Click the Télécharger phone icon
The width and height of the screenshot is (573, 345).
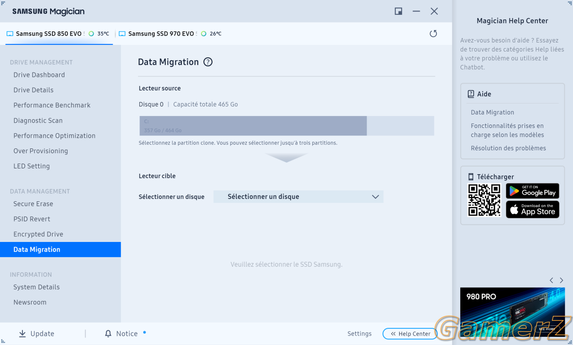point(471,177)
